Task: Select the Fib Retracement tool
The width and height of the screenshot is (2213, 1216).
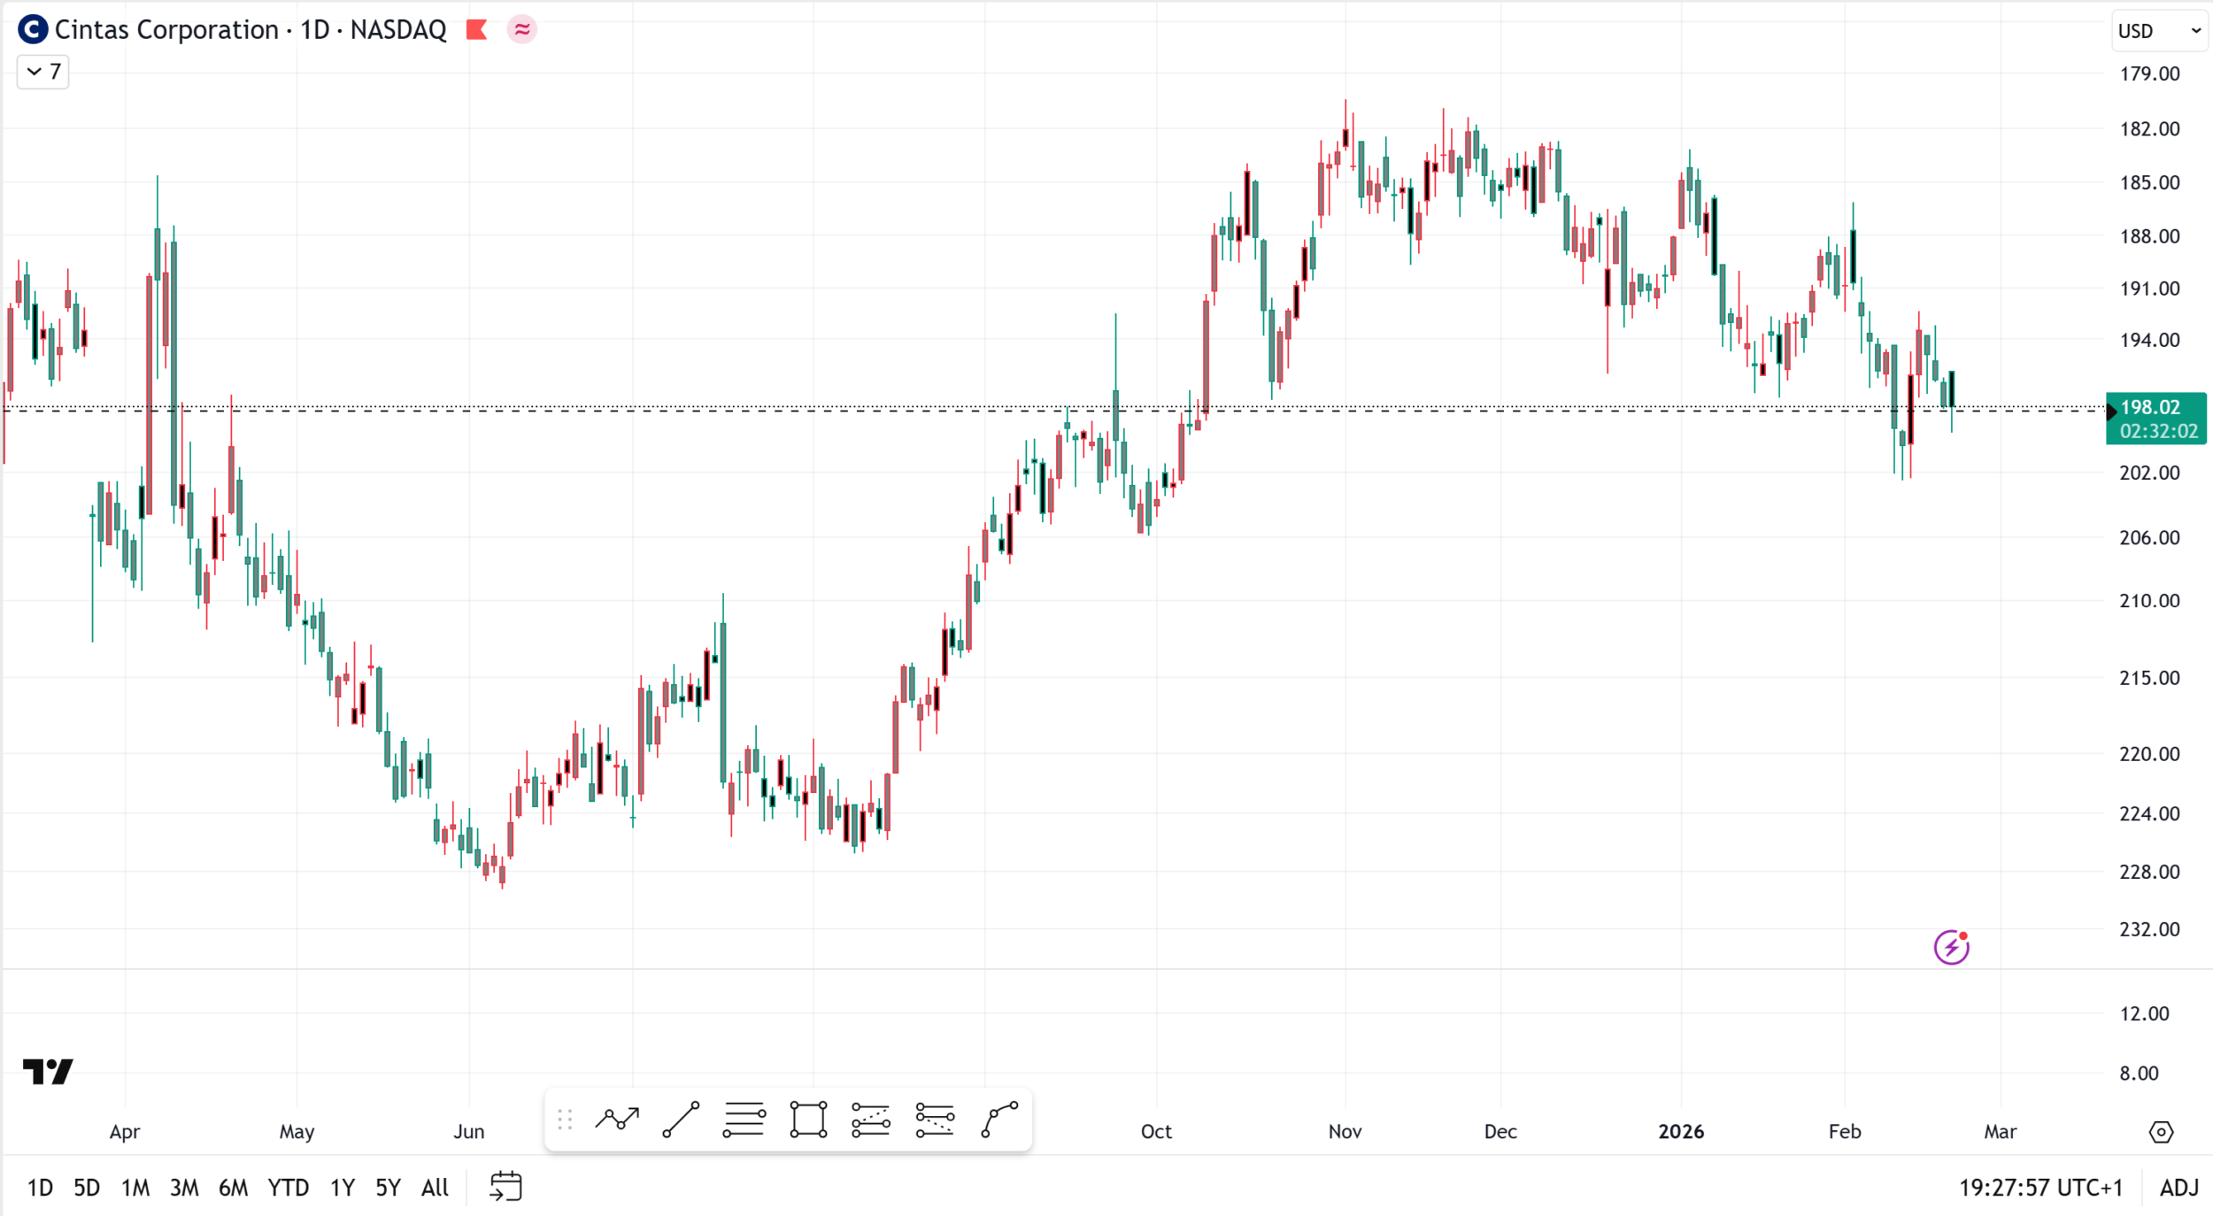Action: pos(744,1120)
